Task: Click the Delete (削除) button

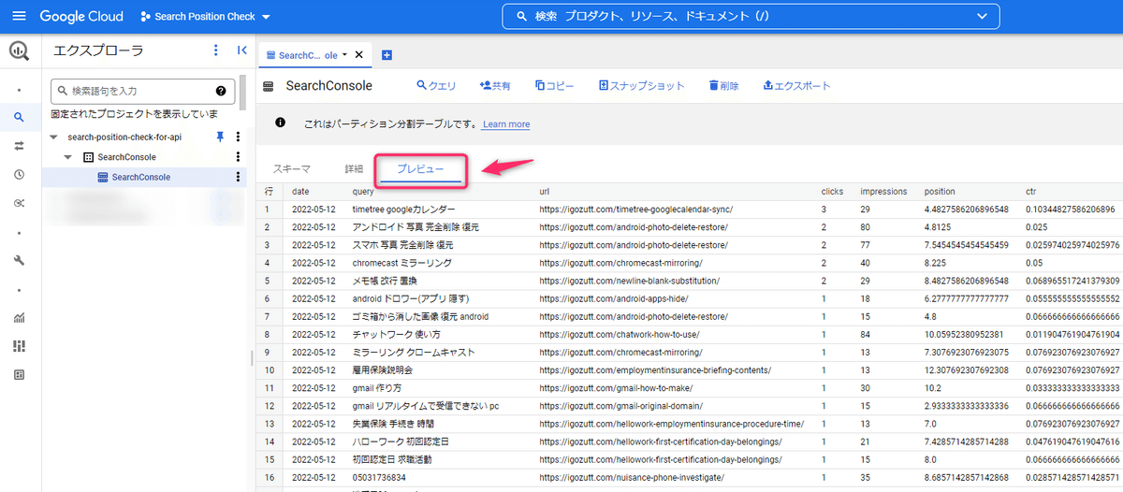Action: (724, 86)
